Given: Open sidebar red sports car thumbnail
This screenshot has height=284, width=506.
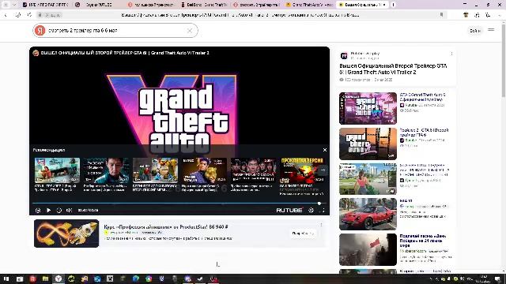Looking at the screenshot, I should [368, 214].
